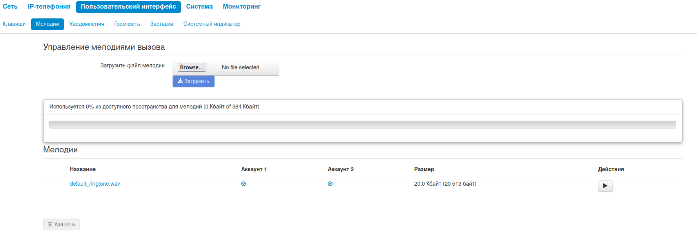Open the Системный индикатор tab
This screenshot has width=697, height=237.
pos(212,24)
